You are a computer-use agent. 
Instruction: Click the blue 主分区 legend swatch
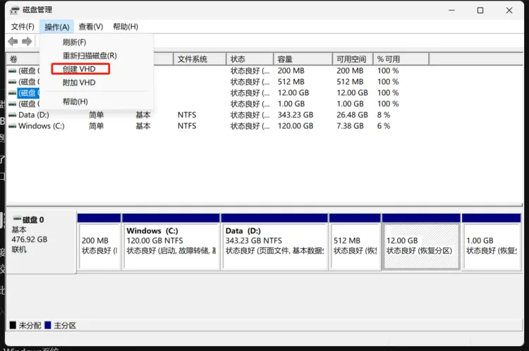[x=47, y=326]
